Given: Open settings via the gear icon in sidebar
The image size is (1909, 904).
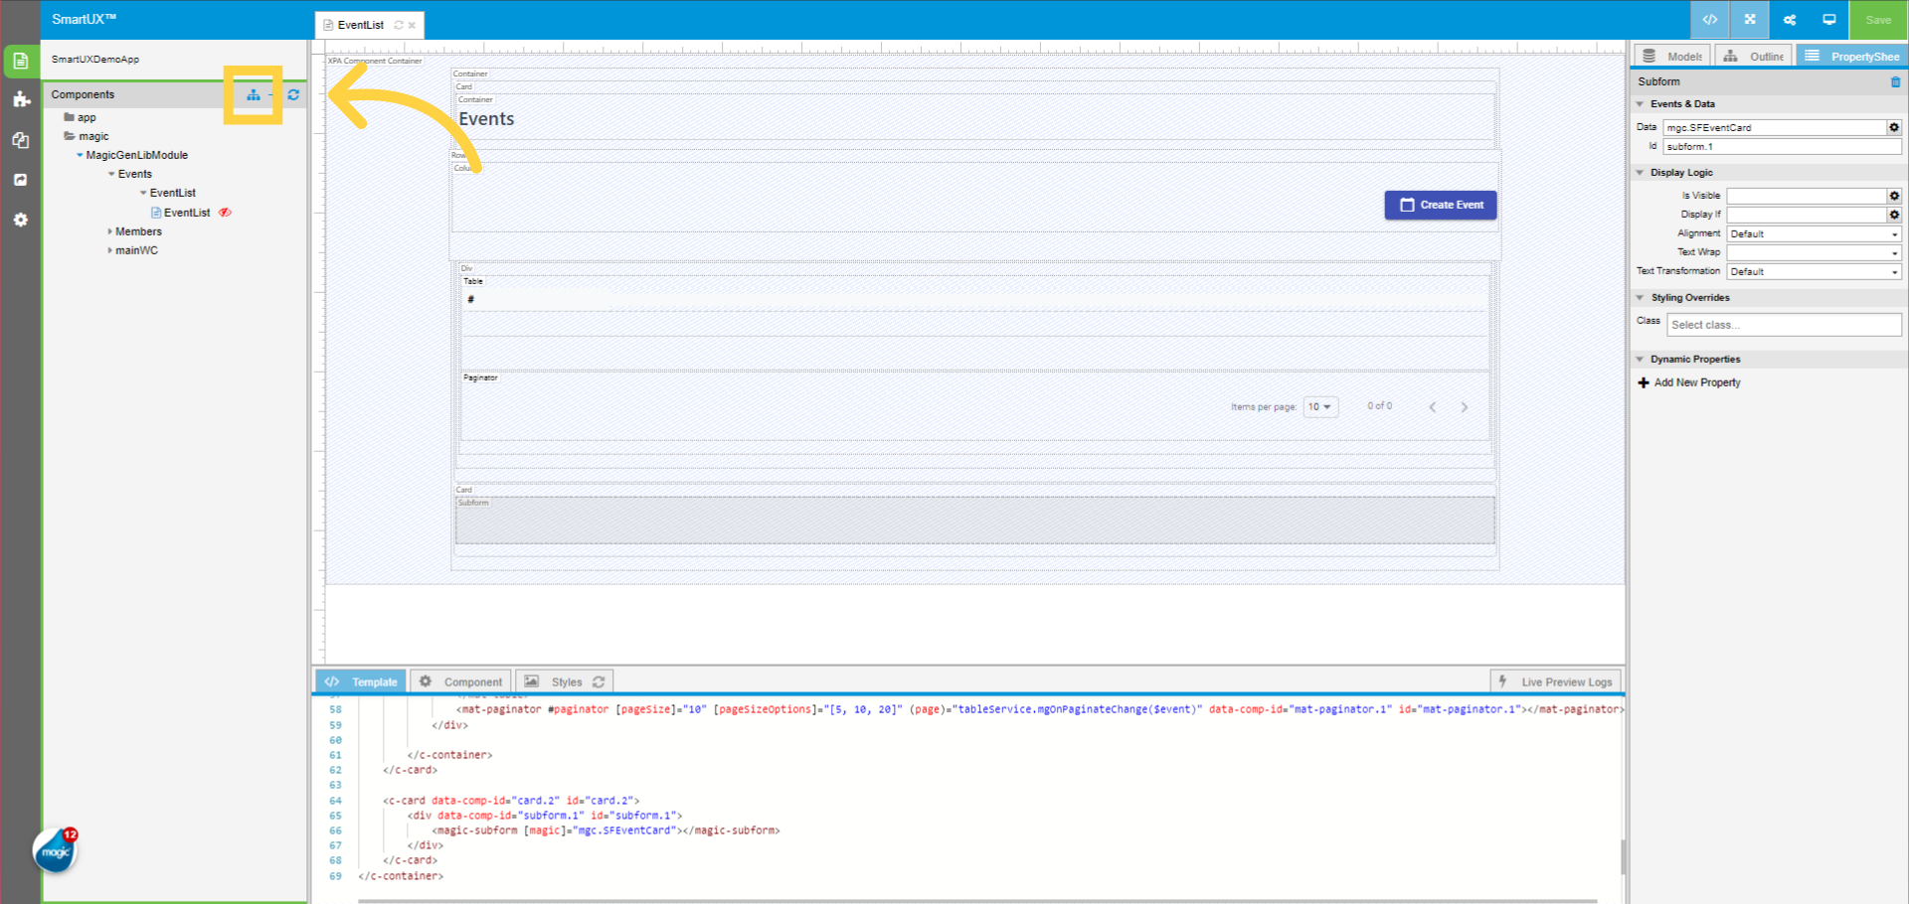Looking at the screenshot, I should click(20, 220).
